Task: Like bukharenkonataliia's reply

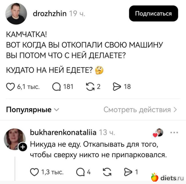Action: click(x=35, y=172)
